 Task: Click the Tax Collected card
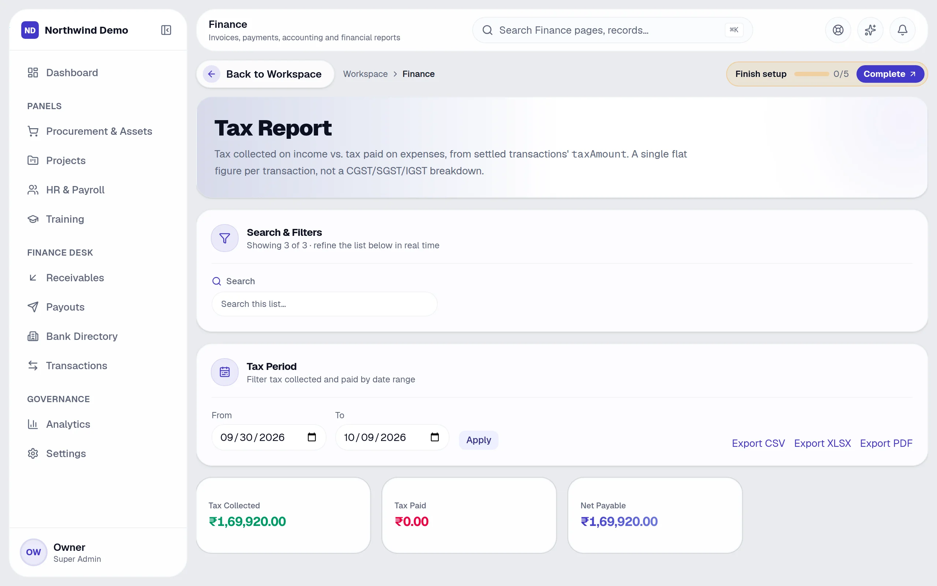tap(283, 515)
